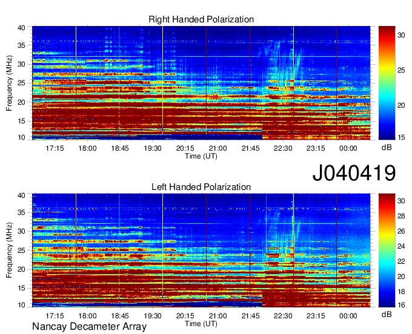Screen dimensions: 412x334
Task: Click the "18:00" tick under Right Handed plot
Action: [87, 148]
